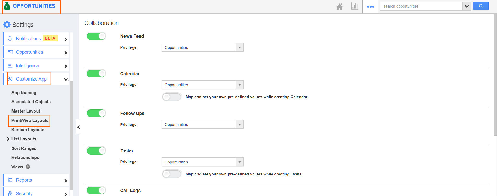Collapse the sidebar with the left arrow handle
This screenshot has width=497, height=196.
pyautogui.click(x=78, y=127)
